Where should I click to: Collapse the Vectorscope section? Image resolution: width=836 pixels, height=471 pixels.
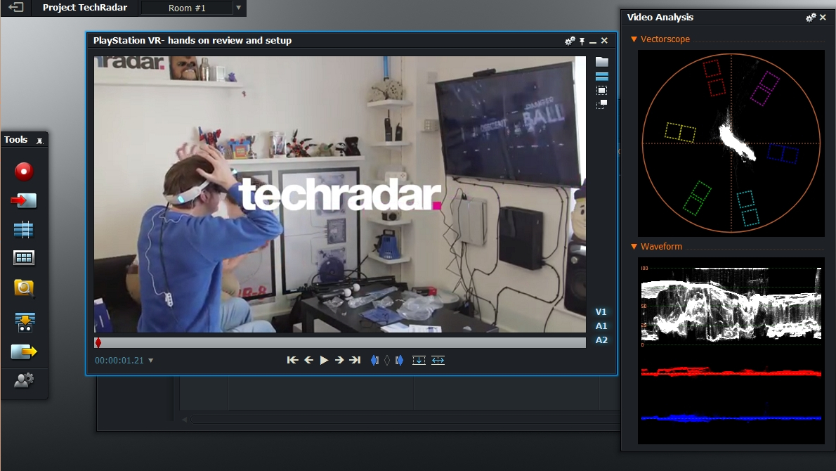point(634,39)
